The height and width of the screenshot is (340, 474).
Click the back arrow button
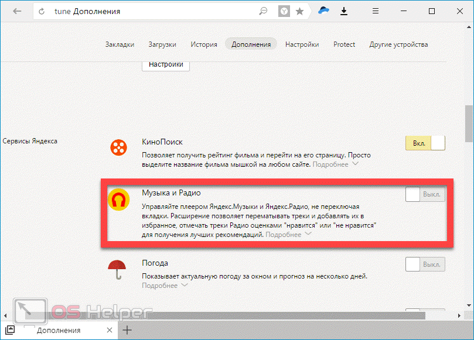point(18,12)
